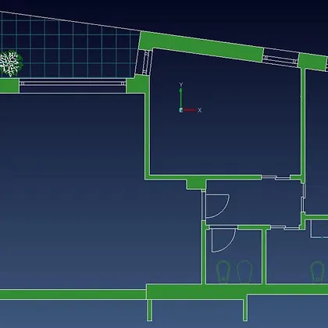Select the door opening in the main room's bottom wall
Viewport: 328px width, 328px height.
[276, 177]
